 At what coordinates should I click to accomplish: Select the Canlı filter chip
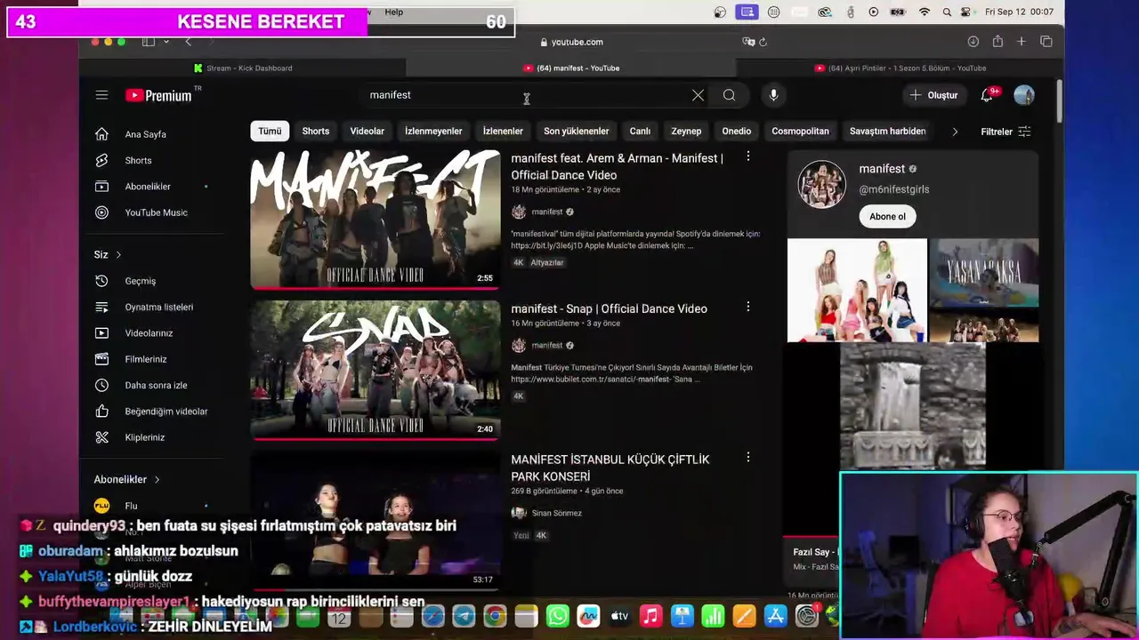[x=640, y=132]
